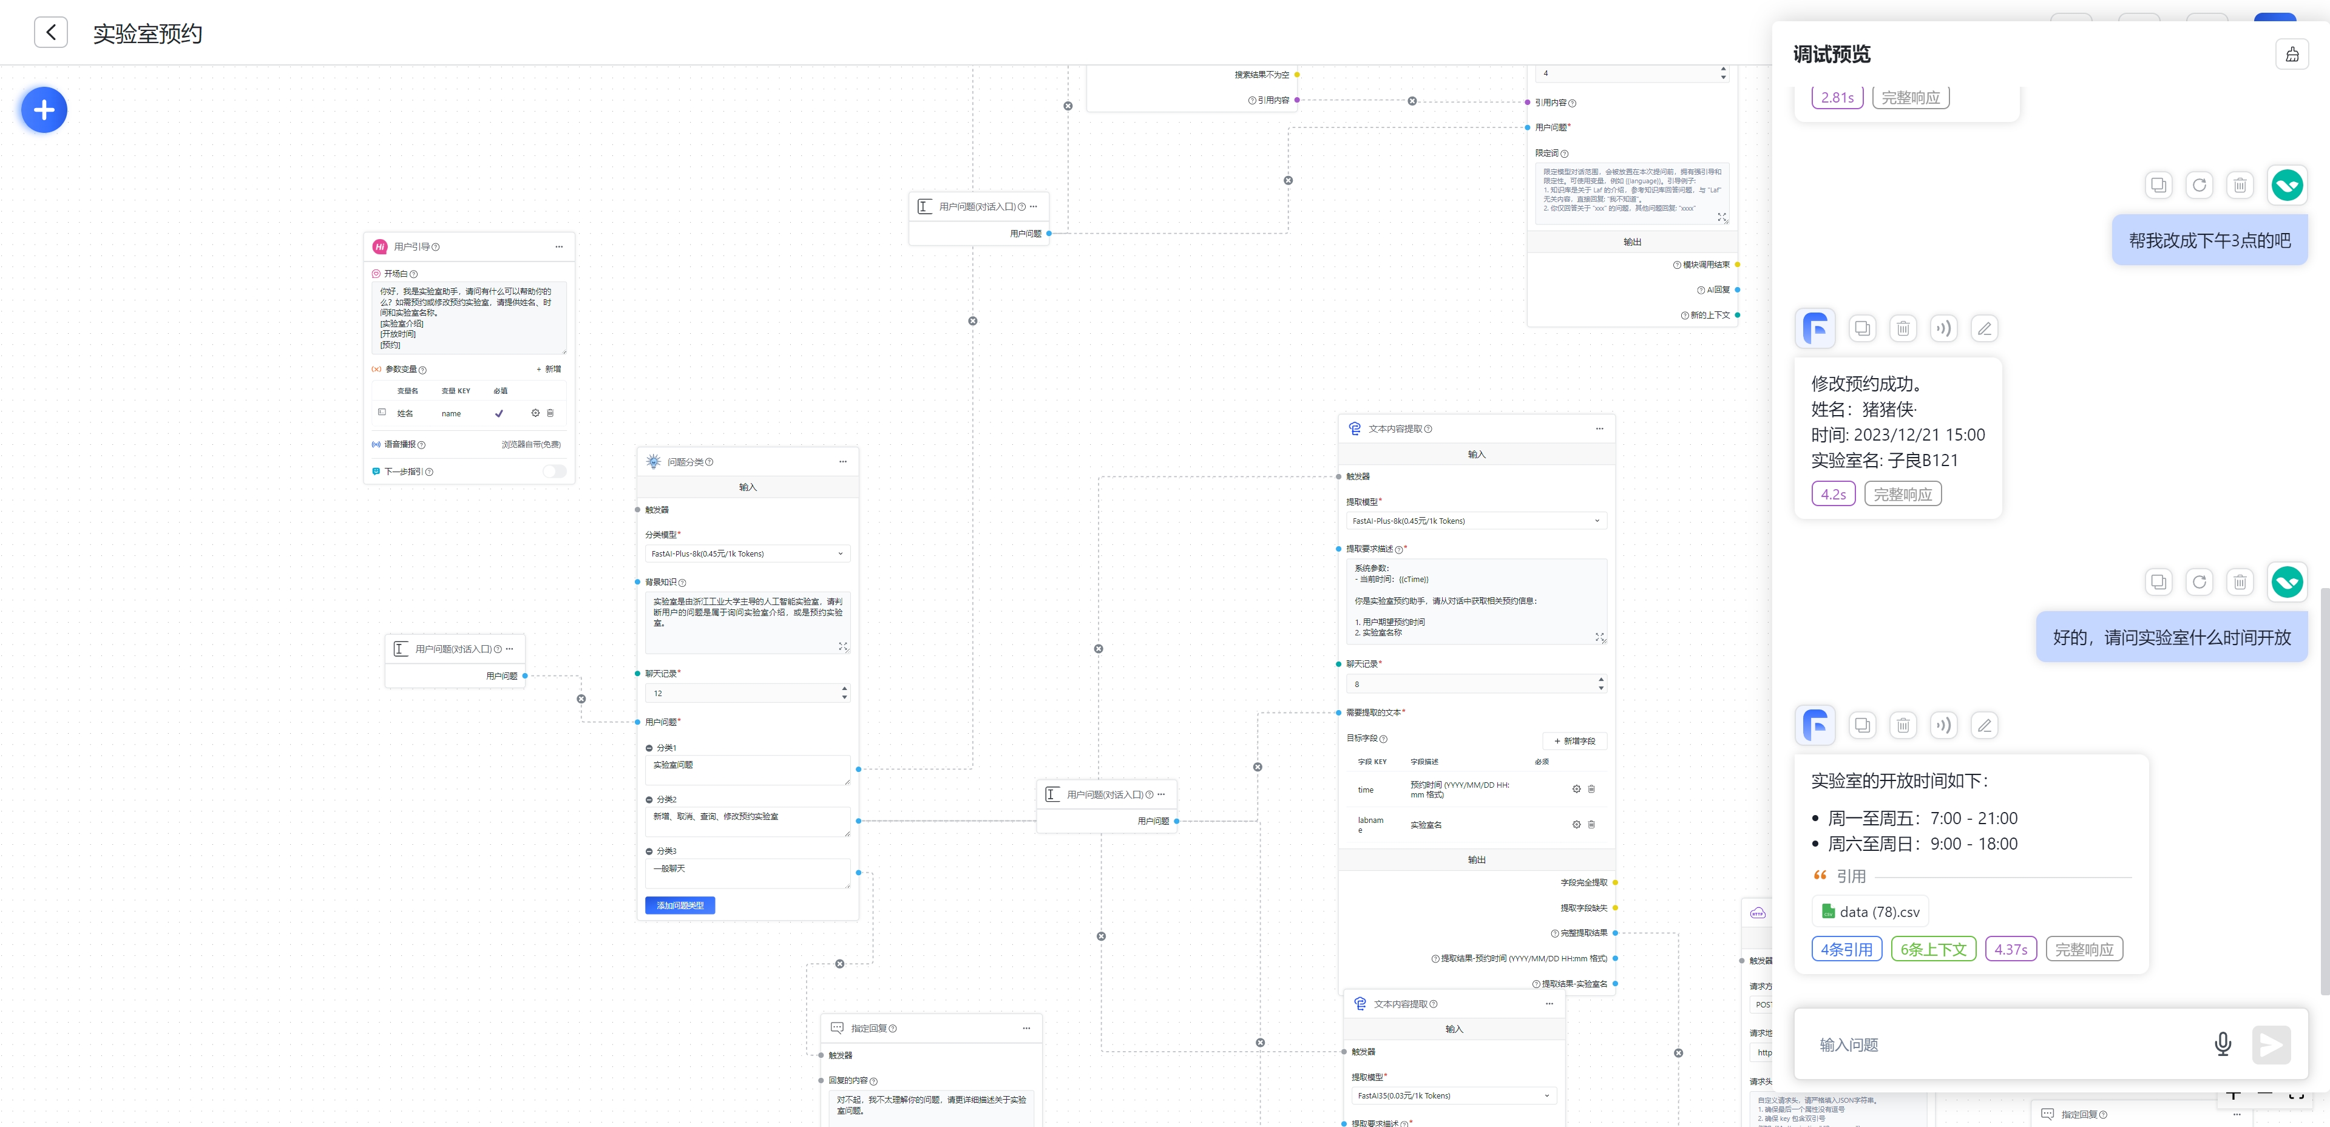2330x1127 pixels.
Task: Delete the 好的，请问实验室什么时间开放 message
Action: click(2240, 581)
